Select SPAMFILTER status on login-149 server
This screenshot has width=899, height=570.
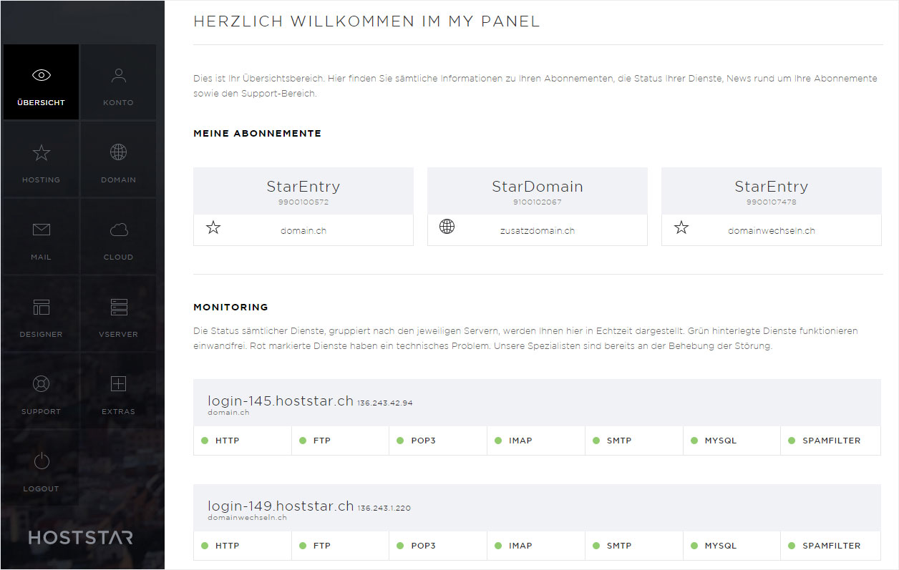coord(830,546)
